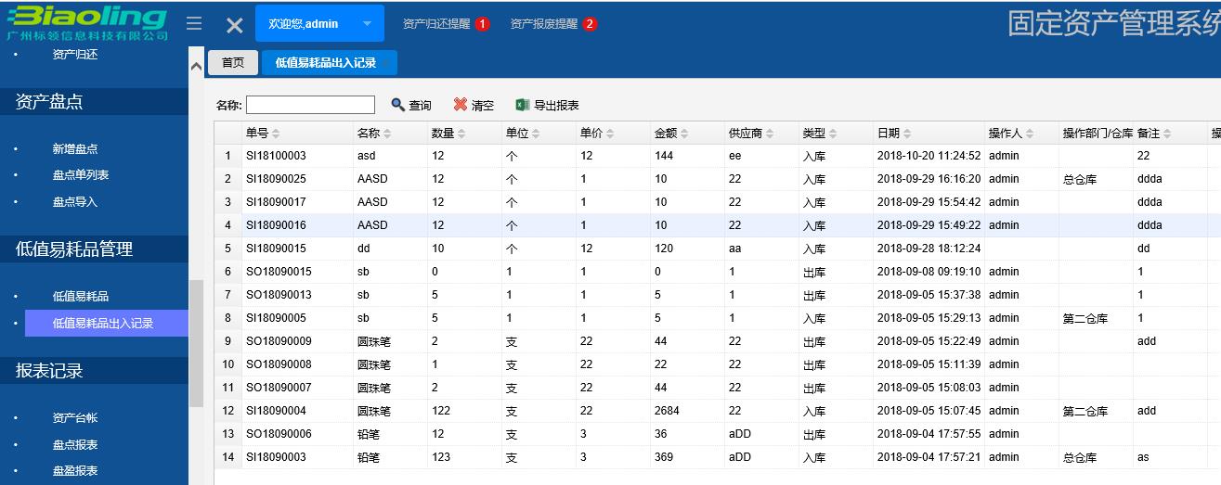
Task: Go to 新增盘点 in sidebar
Action: [x=75, y=148]
